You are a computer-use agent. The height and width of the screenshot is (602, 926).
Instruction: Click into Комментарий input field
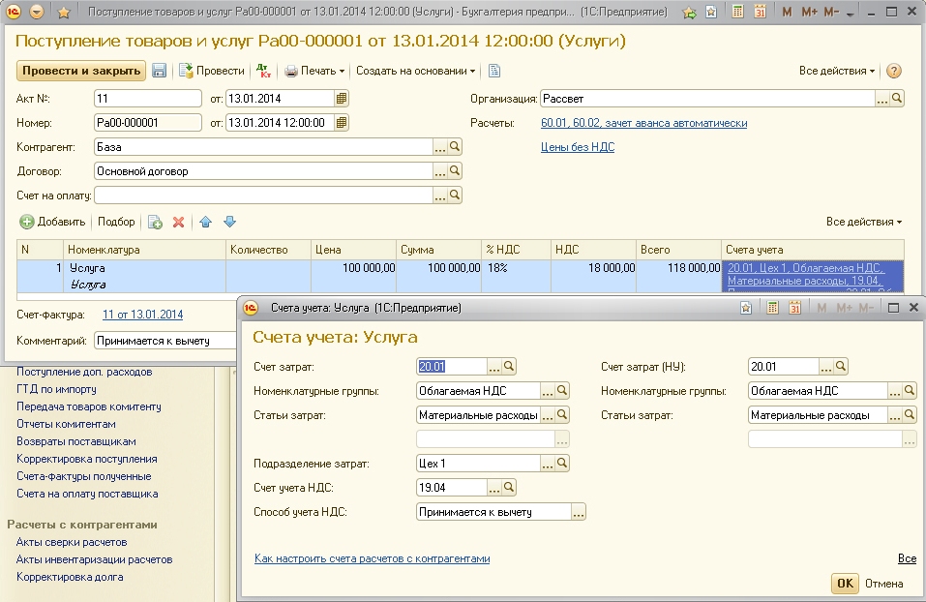(165, 341)
